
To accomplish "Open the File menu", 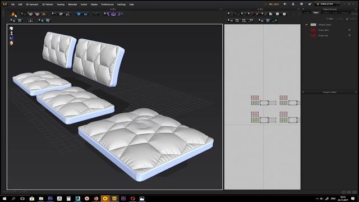I will click(x=13, y=4).
